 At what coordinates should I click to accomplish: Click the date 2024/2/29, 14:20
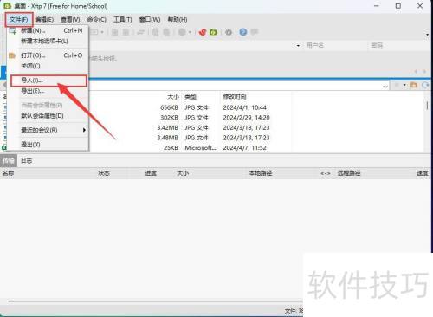(246, 118)
